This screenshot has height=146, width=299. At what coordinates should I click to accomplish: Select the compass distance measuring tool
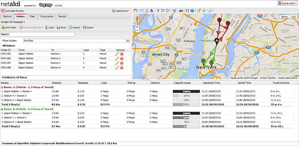click(152, 11)
